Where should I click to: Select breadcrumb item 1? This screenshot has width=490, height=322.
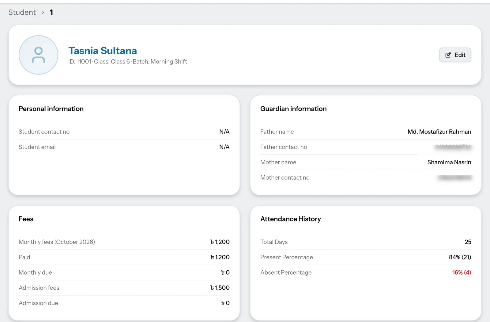[51, 12]
